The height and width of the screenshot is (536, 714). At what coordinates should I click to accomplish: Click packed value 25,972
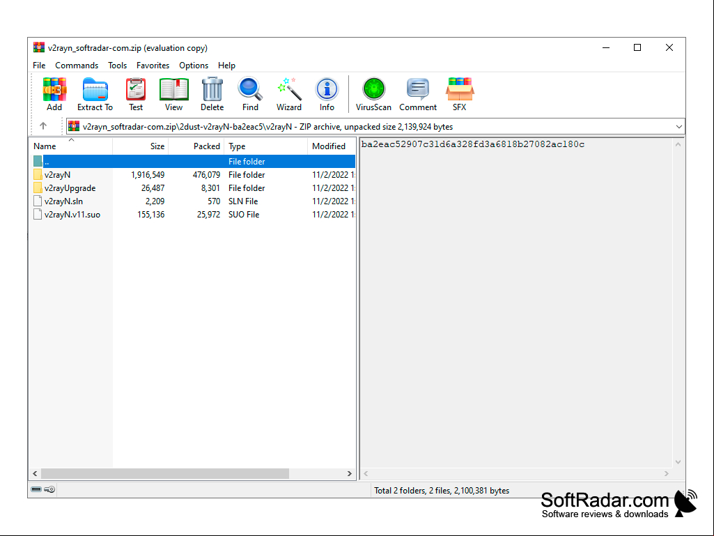[208, 214]
